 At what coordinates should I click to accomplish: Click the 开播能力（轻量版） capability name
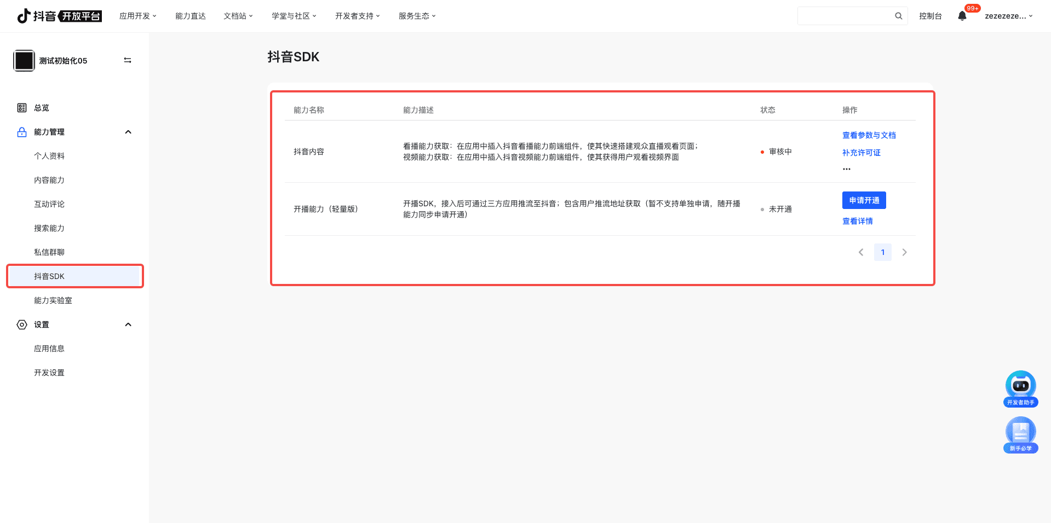point(326,209)
